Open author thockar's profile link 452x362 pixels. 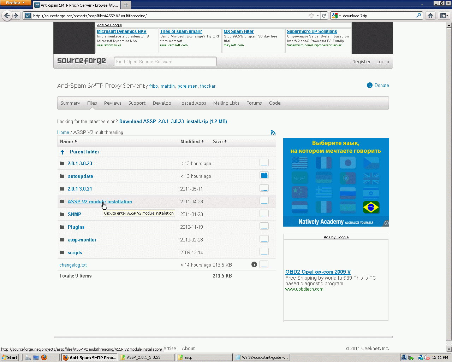point(208,86)
